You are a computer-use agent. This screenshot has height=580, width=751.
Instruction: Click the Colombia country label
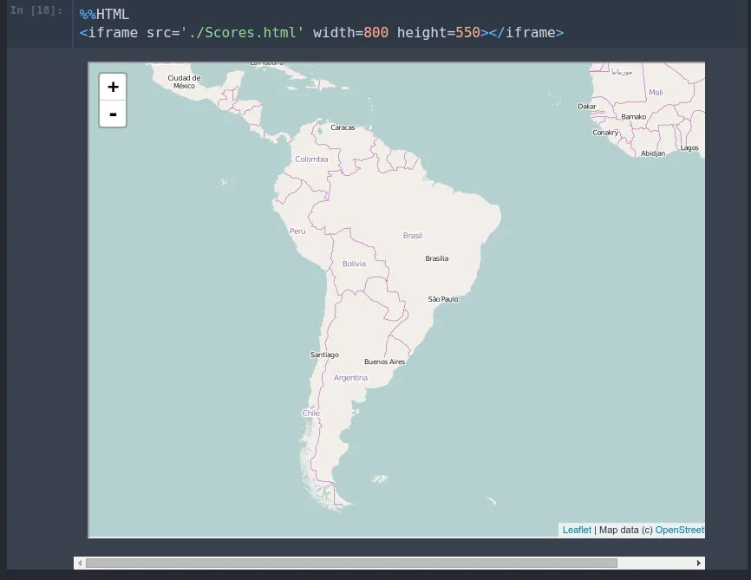(311, 160)
